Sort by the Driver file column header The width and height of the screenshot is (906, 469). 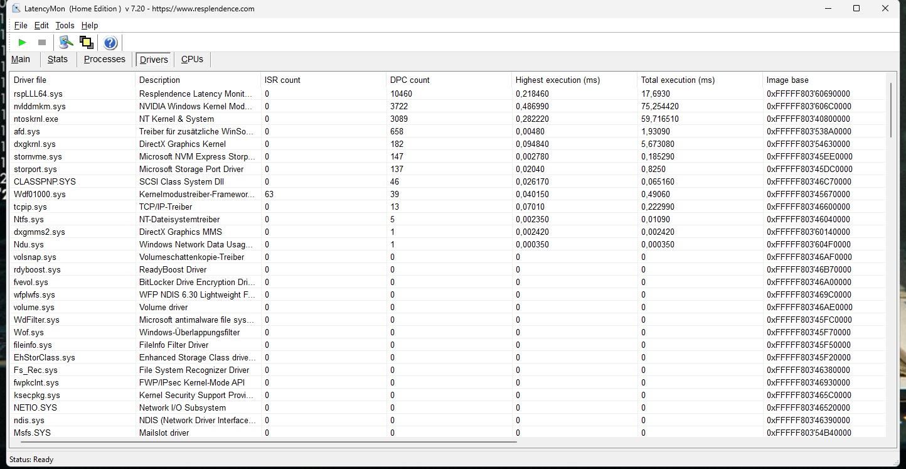tap(73, 80)
